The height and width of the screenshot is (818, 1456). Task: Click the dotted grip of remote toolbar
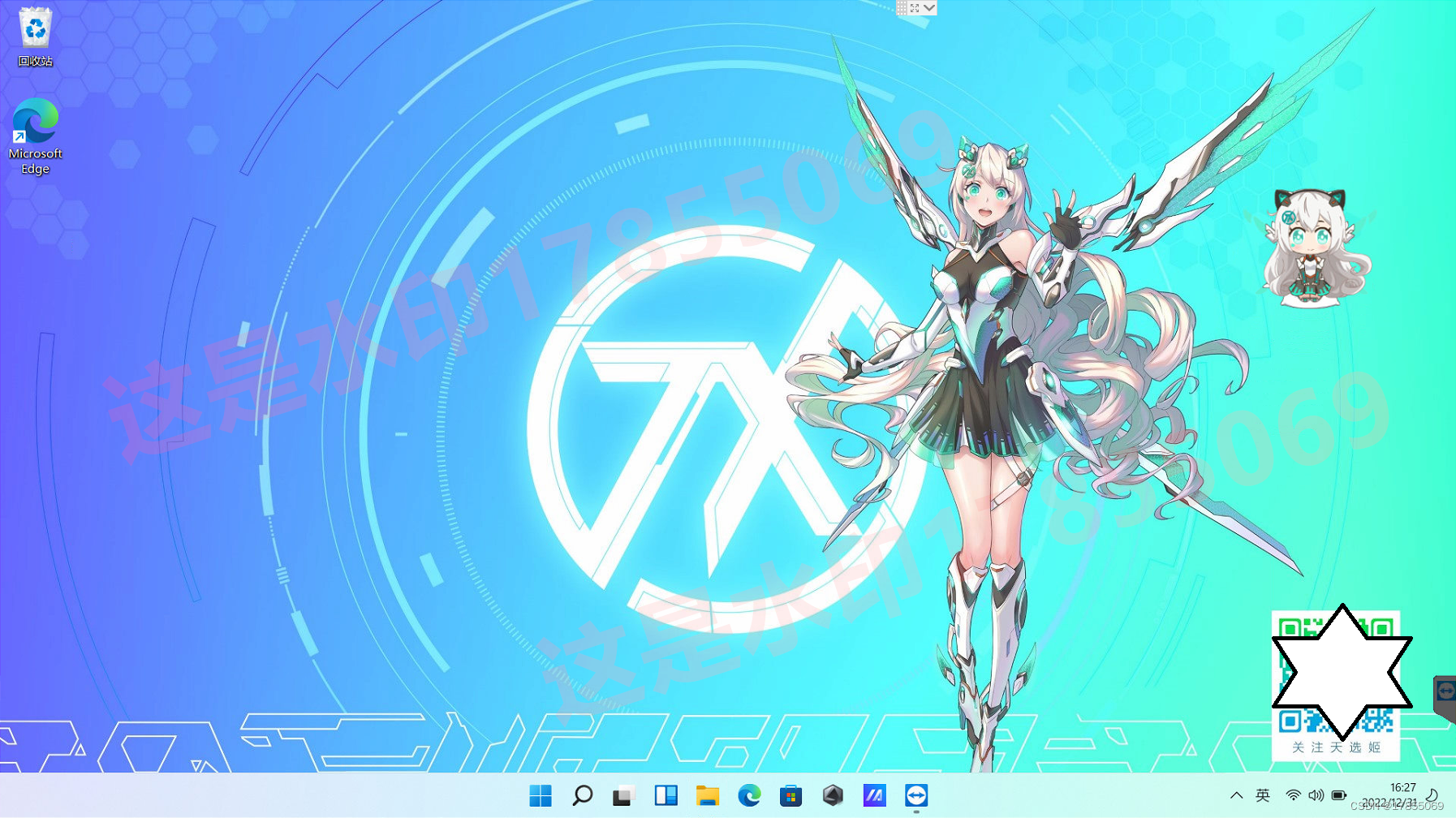[902, 7]
